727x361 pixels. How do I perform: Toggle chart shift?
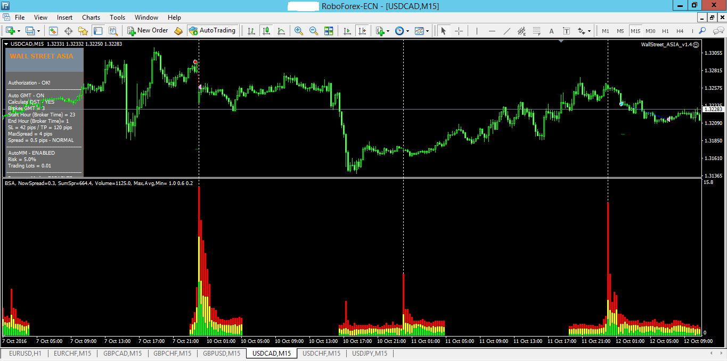point(363,31)
